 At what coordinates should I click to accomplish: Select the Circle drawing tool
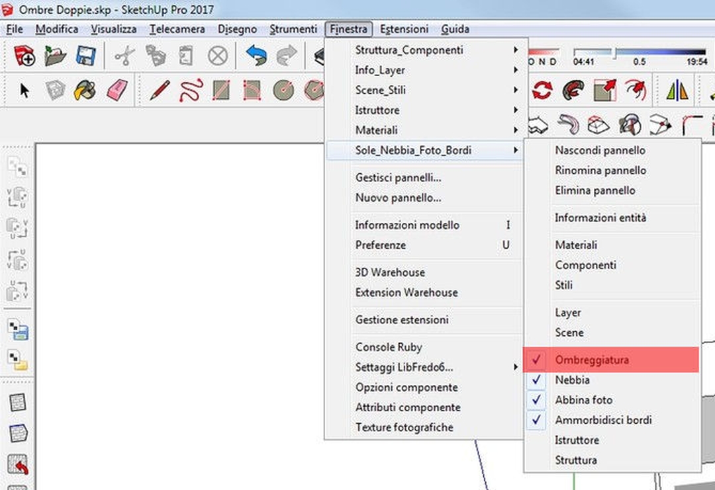pos(283,90)
